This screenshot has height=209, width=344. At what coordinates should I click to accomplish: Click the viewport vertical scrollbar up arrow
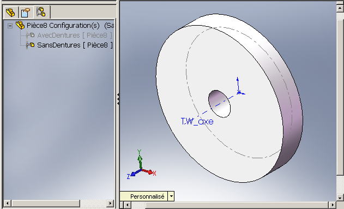tap(340, 8)
